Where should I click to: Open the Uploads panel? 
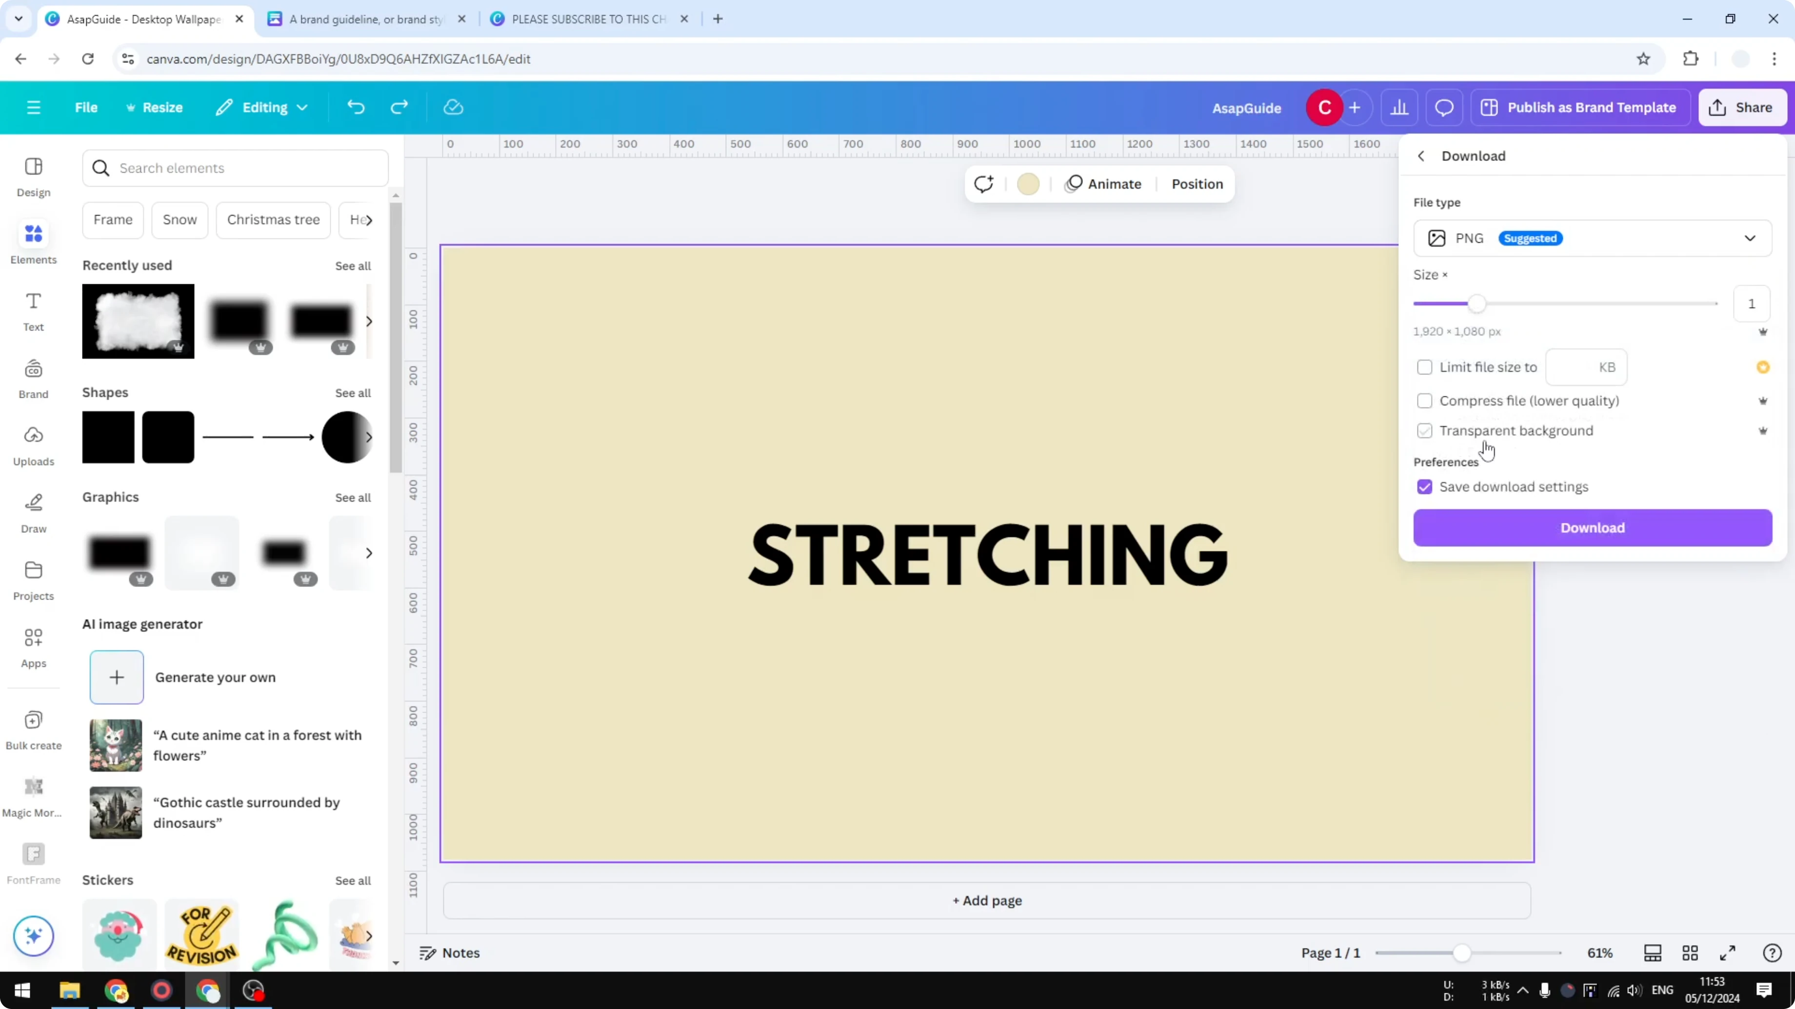pyautogui.click(x=34, y=446)
